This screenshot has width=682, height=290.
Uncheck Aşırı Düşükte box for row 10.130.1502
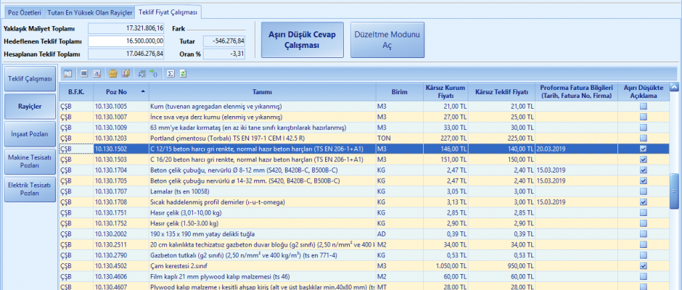pyautogui.click(x=644, y=148)
